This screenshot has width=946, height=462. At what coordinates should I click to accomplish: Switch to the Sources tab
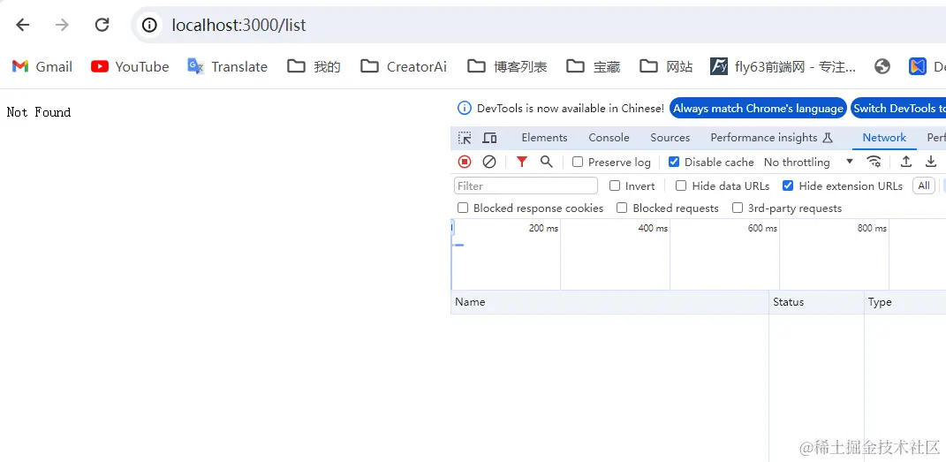point(670,138)
